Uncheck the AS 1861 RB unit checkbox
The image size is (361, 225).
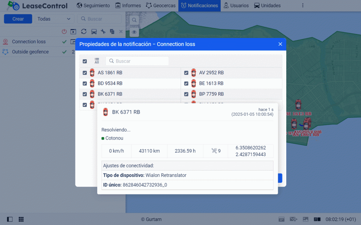(x=85, y=73)
